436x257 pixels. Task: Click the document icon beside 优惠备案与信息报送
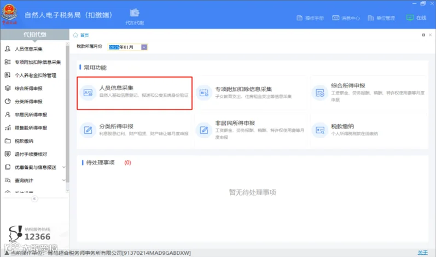coord(8,167)
